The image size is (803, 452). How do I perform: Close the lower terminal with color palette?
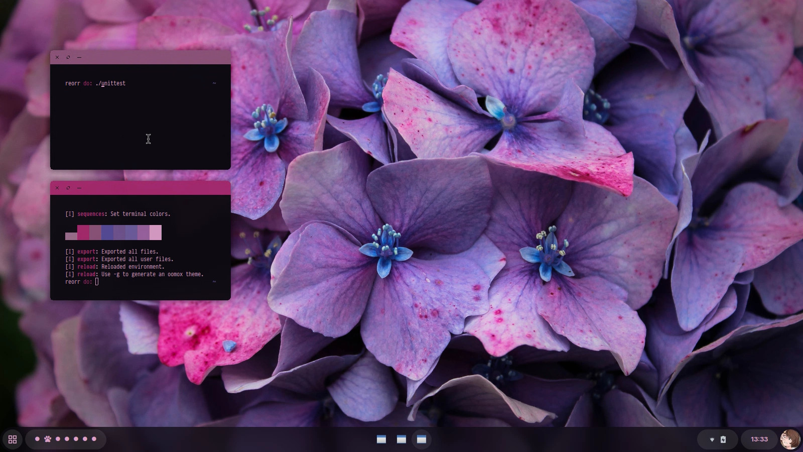pyautogui.click(x=57, y=188)
